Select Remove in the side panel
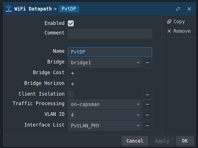 coord(179,31)
